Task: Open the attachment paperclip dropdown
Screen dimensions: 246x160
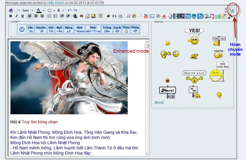Action: click(x=63, y=10)
